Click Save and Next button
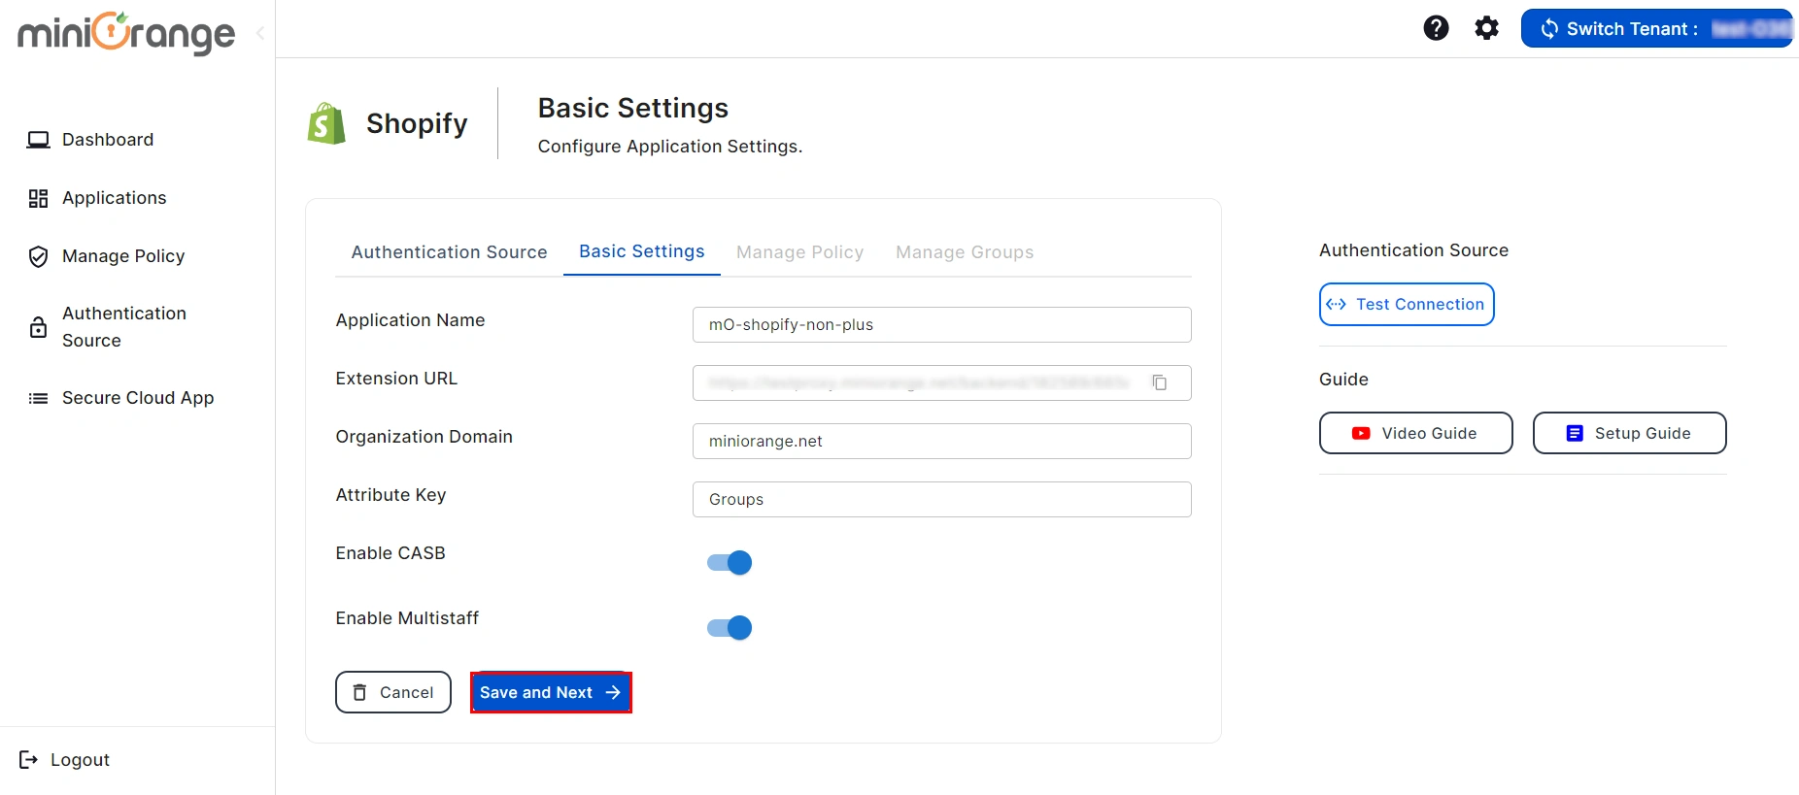Viewport: 1799px width, 795px height. (551, 692)
